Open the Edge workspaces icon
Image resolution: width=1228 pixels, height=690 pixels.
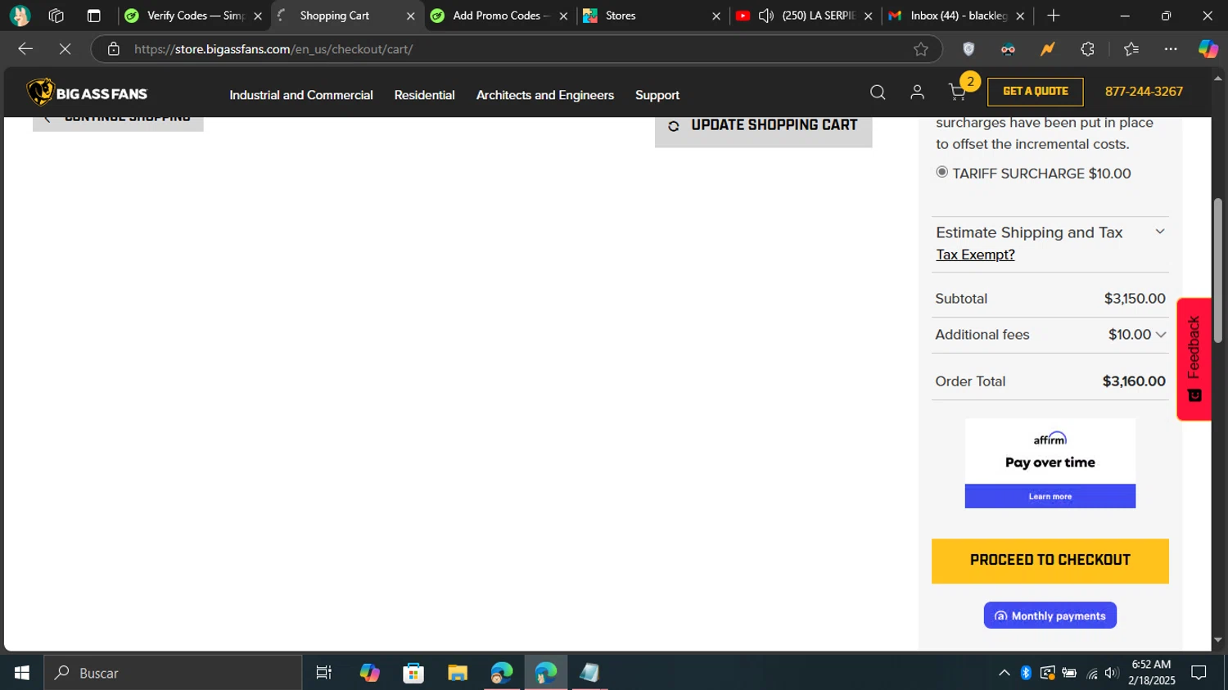[56, 16]
